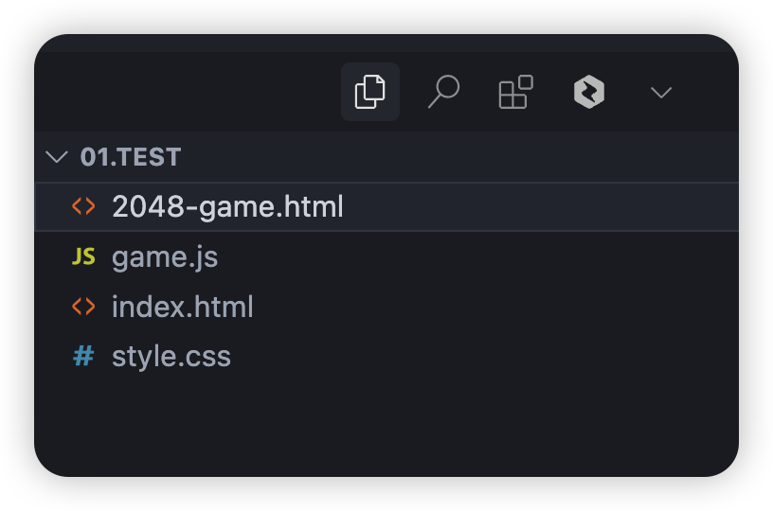The width and height of the screenshot is (773, 511).
Task: Click blank row space right of game.js
Action: point(474,256)
